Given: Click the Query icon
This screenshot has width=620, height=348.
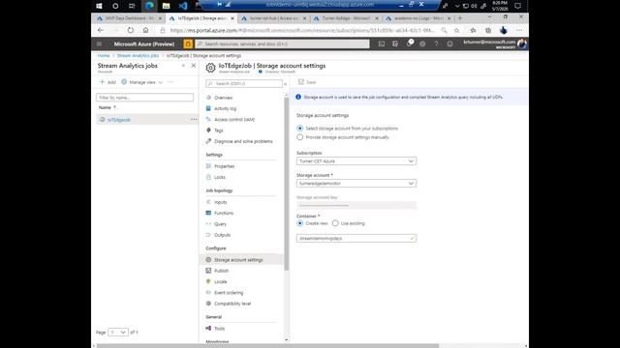Looking at the screenshot, I should [x=208, y=224].
